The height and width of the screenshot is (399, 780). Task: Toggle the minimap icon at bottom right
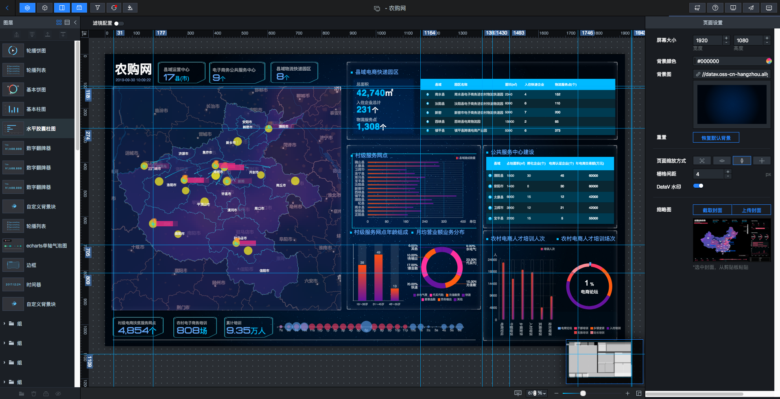(639, 393)
